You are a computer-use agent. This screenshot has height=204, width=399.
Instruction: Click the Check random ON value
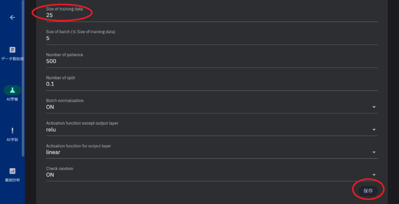click(x=50, y=175)
